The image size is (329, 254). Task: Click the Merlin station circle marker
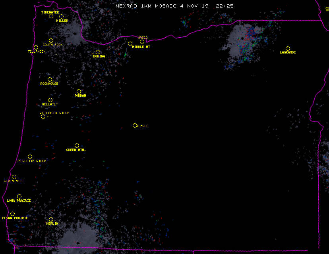51,220
